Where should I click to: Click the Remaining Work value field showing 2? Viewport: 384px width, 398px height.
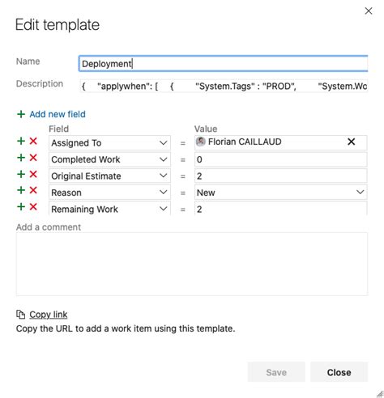(280, 209)
